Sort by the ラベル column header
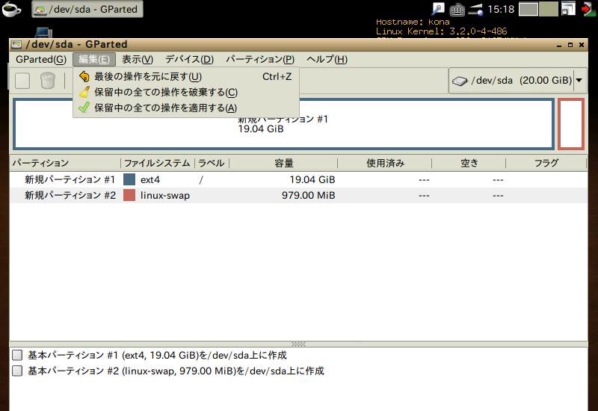The height and width of the screenshot is (411, 598). pos(212,163)
